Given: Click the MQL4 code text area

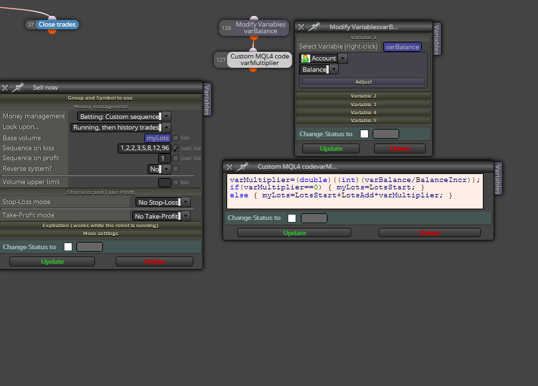Looking at the screenshot, I should pos(355,191).
